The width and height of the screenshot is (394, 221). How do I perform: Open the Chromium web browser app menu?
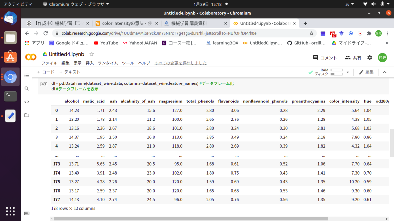coord(76,4)
